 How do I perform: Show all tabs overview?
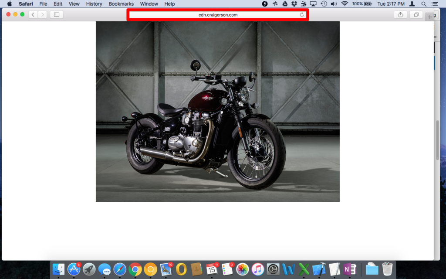point(416,15)
